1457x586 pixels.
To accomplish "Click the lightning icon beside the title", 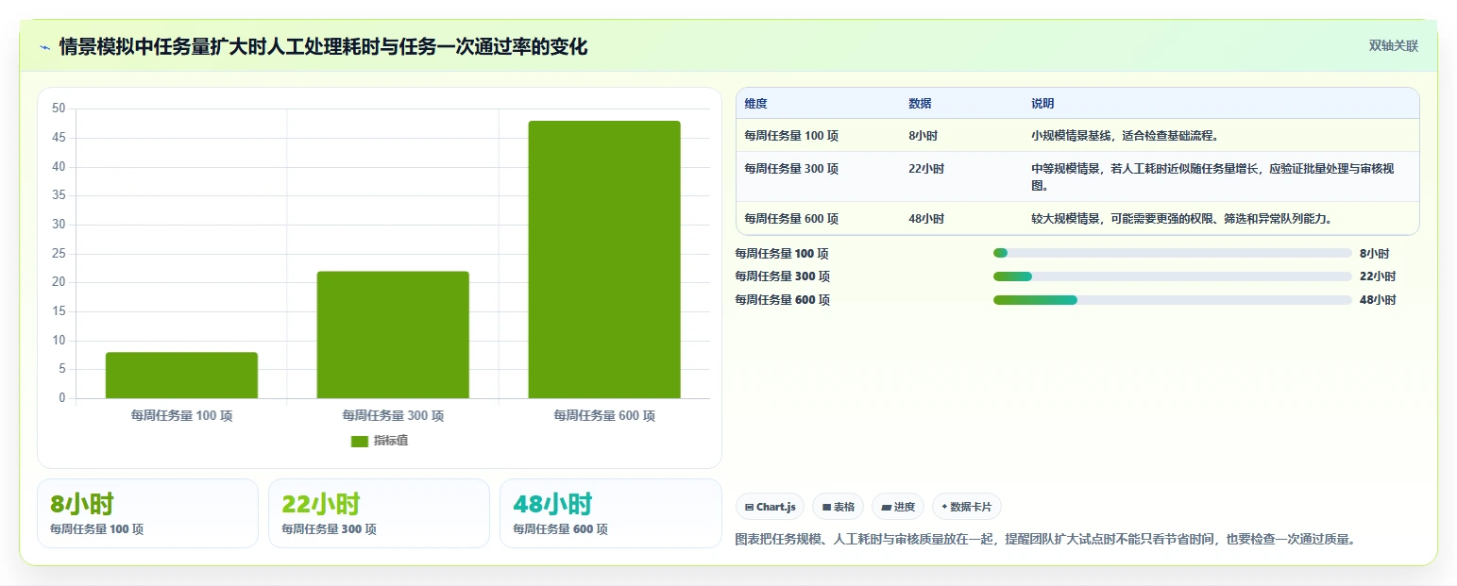I will pyautogui.click(x=45, y=47).
